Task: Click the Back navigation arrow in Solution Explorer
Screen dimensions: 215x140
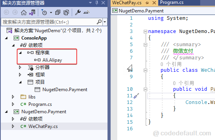Action: (x=7, y=12)
